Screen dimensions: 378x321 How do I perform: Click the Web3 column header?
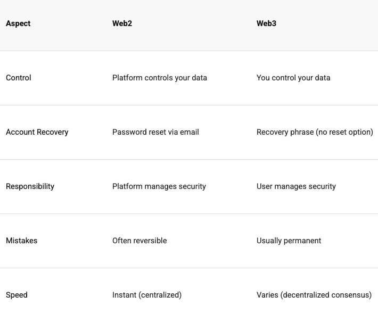click(266, 23)
